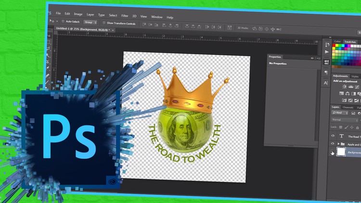Open the Kind layer filter dropdown

click(340, 113)
